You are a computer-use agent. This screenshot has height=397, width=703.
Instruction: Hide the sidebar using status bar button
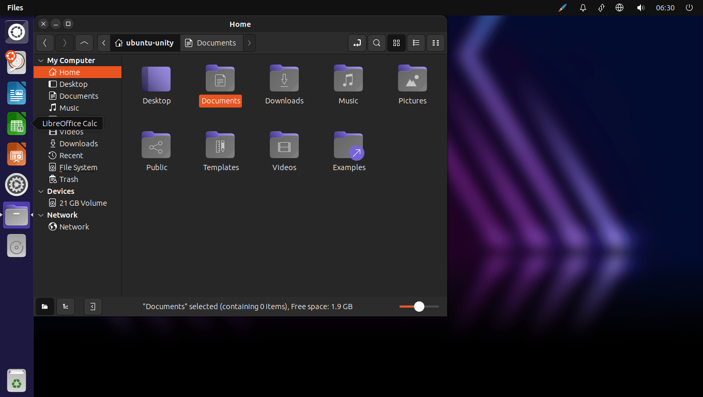tap(93, 307)
